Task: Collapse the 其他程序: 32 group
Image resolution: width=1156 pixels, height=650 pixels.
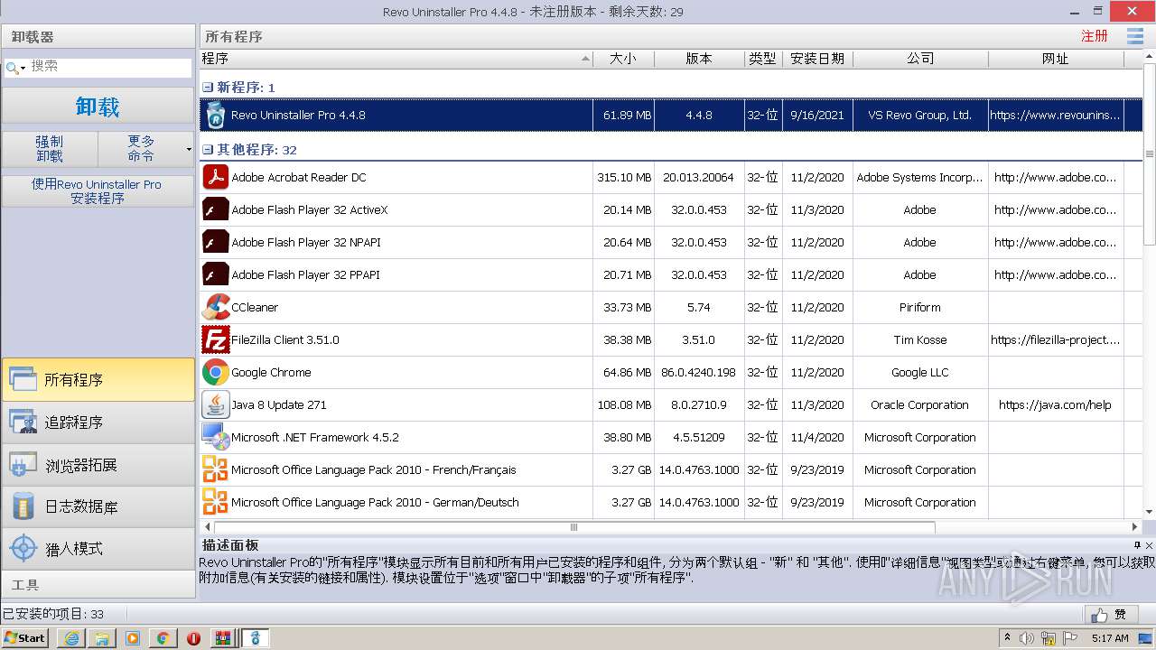Action: 207,150
